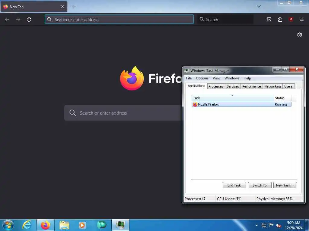309x231 pixels.
Task: Open the teal round app taskbar icon
Action: point(102,225)
